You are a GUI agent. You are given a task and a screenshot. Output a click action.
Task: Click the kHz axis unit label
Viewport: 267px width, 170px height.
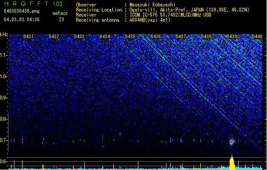4,34
